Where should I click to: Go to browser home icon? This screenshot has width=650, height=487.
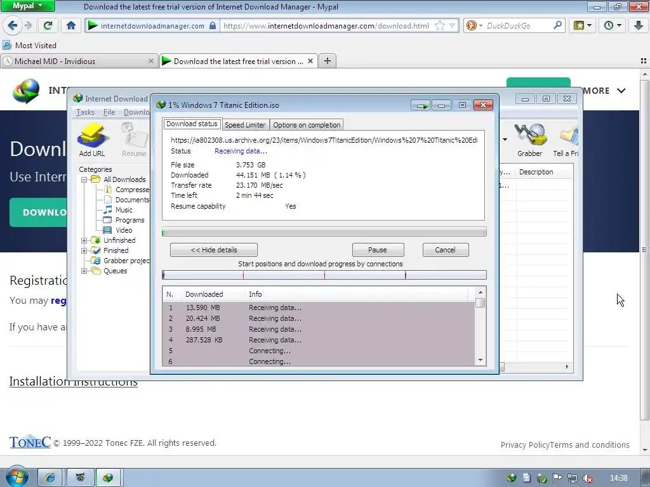coord(71,25)
